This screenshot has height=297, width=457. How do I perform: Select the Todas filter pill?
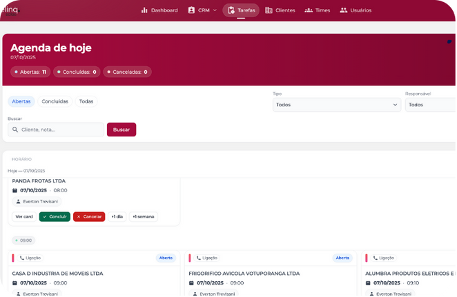coord(86,101)
